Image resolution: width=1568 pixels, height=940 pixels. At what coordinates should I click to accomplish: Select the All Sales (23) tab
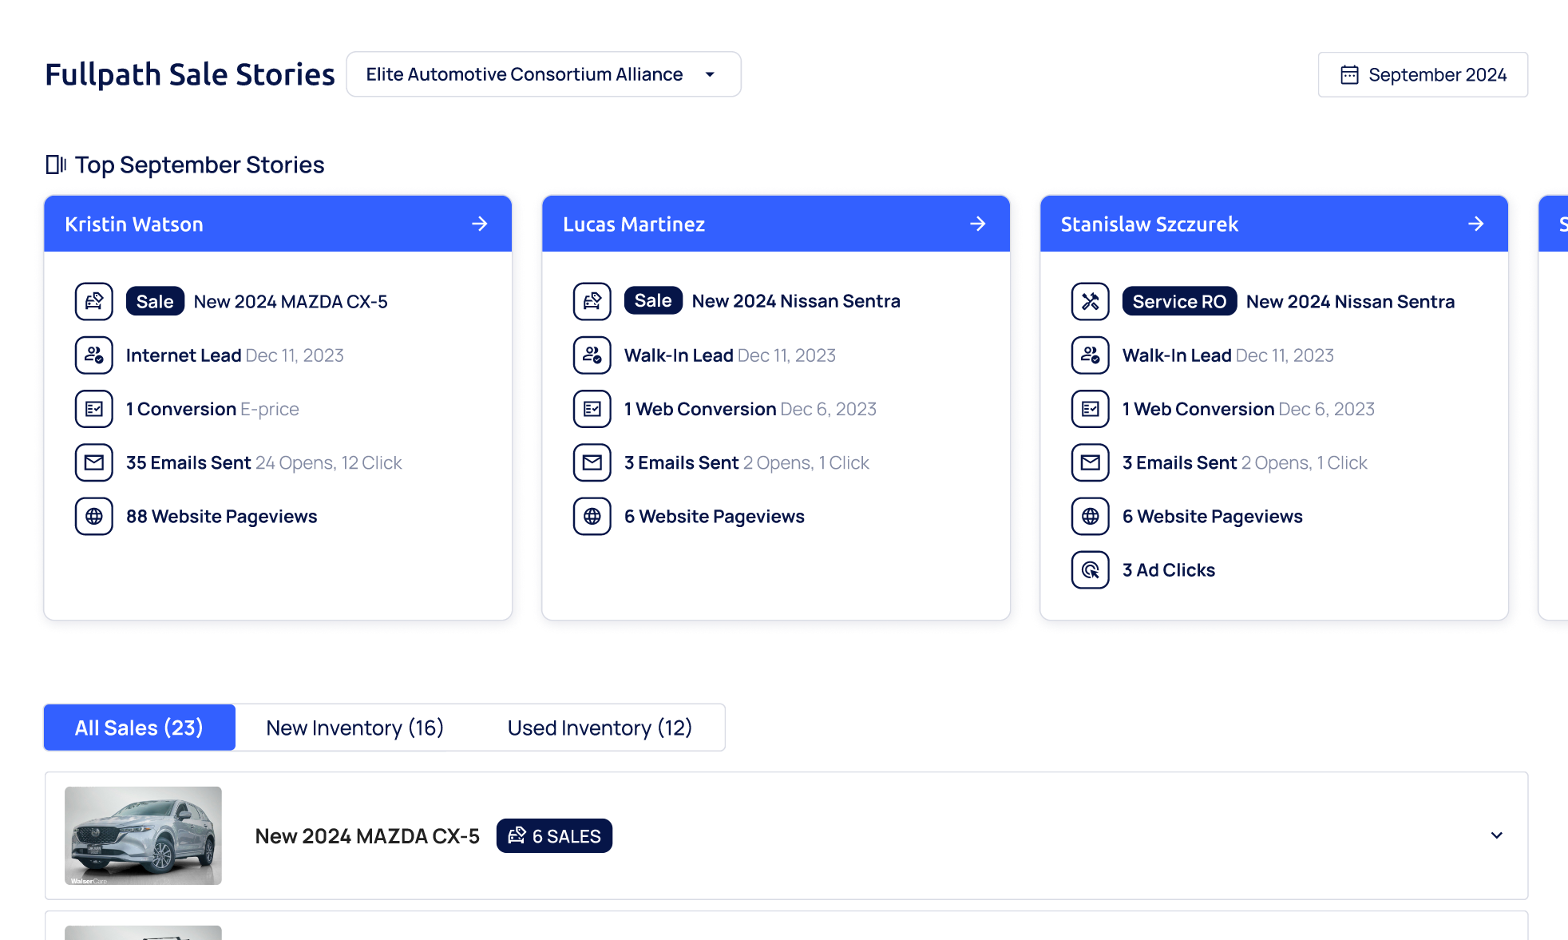pos(139,728)
